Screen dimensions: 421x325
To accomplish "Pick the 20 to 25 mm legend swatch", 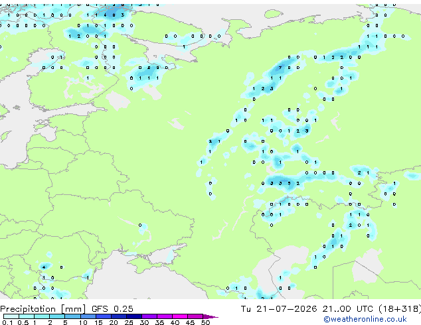I will (x=118, y=316).
